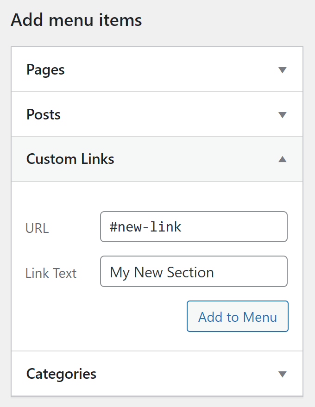Open the Categories accordion title

(61, 374)
